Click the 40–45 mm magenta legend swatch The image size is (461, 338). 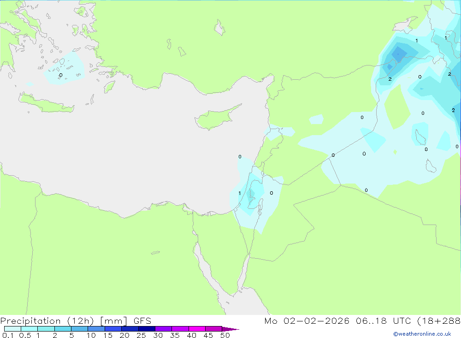197,329
